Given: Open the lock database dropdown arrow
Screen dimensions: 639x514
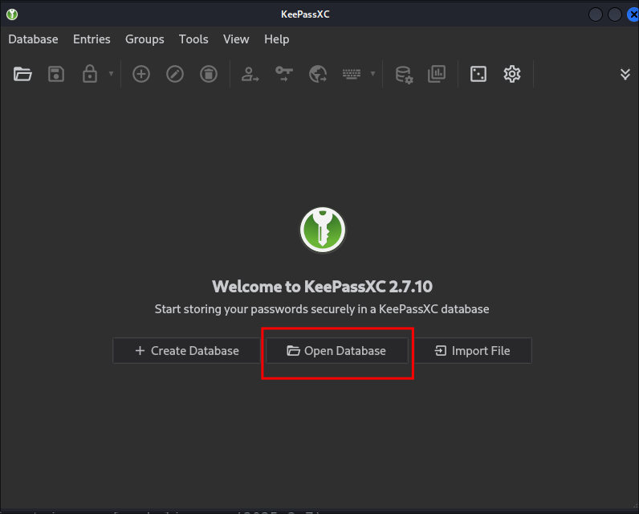Looking at the screenshot, I should 111,74.
